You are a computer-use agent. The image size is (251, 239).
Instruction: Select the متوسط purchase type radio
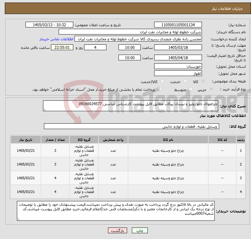[191, 89]
